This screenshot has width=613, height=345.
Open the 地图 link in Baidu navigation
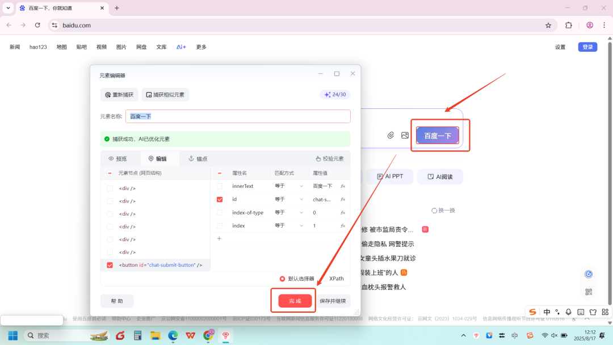pyautogui.click(x=62, y=47)
